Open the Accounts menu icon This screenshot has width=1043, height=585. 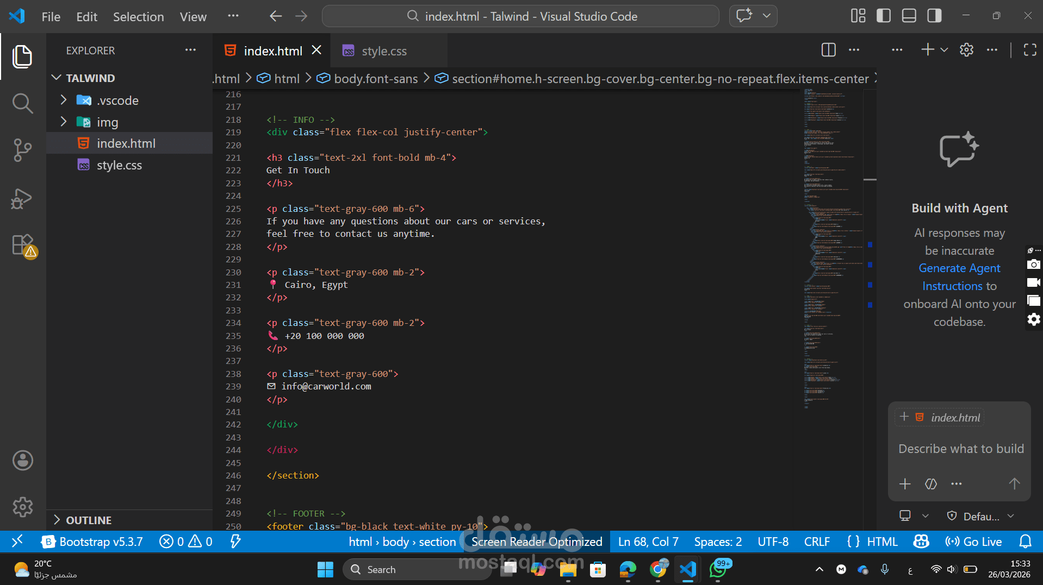22,461
